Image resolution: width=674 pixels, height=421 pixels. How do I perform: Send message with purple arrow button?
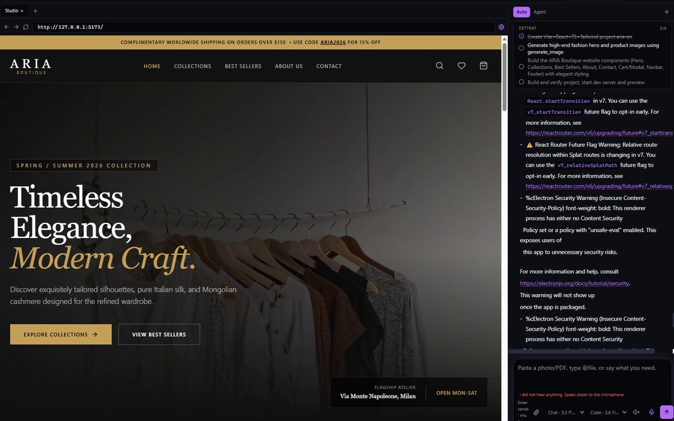click(x=666, y=412)
